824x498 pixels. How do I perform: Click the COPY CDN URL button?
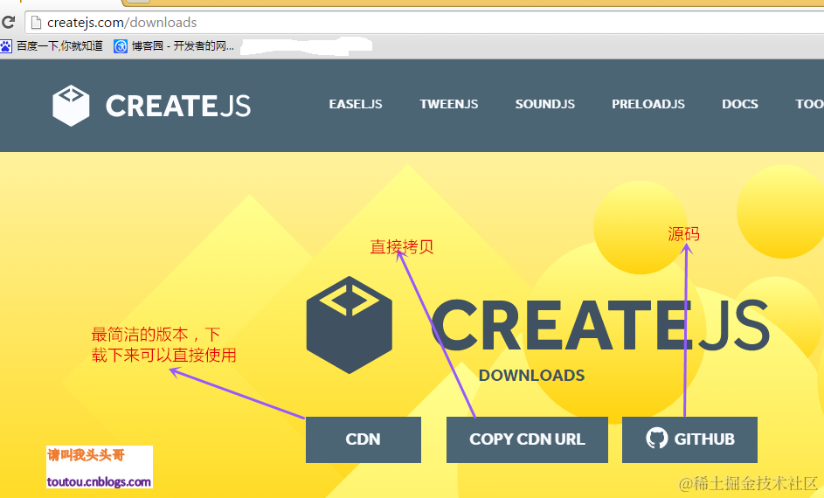pyautogui.click(x=527, y=439)
